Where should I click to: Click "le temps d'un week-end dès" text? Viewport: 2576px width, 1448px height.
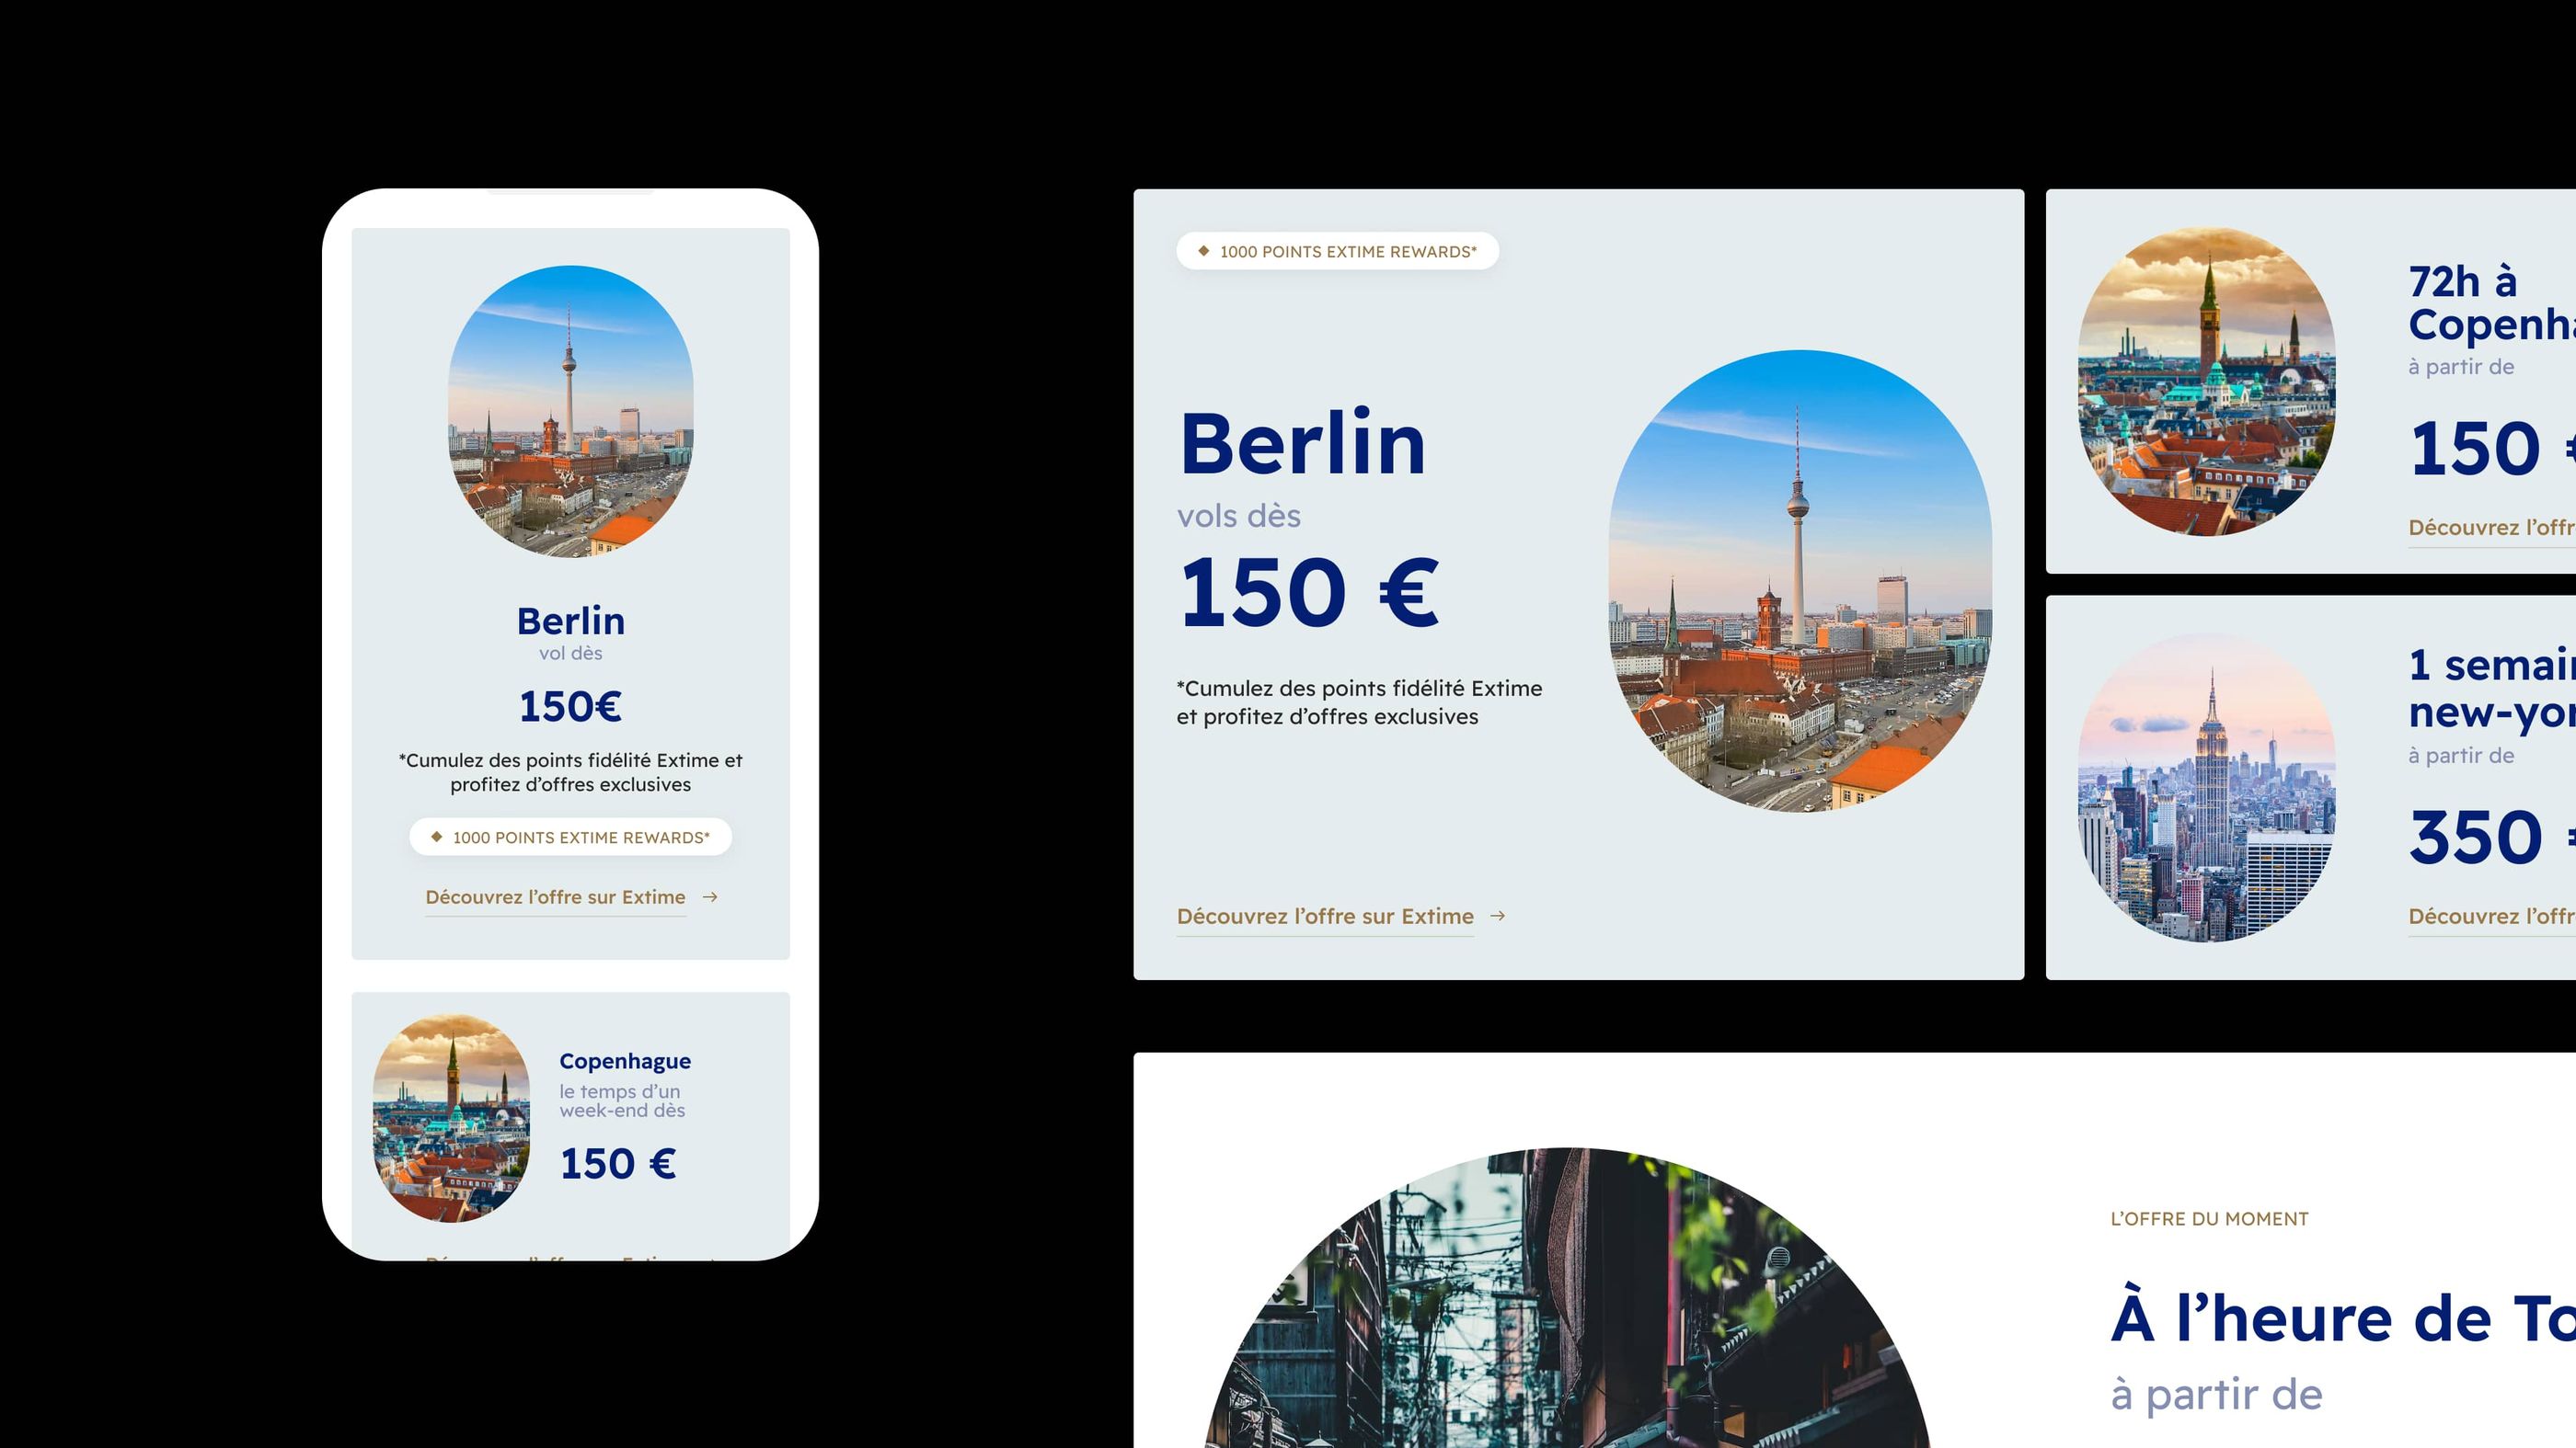[622, 1101]
